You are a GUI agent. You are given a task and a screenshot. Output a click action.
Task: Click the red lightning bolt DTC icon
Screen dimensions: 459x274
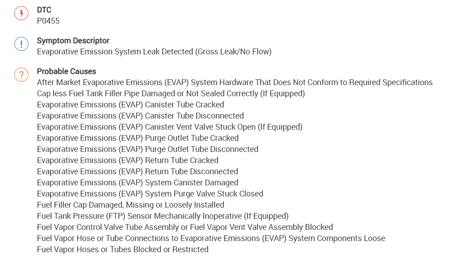(21, 14)
